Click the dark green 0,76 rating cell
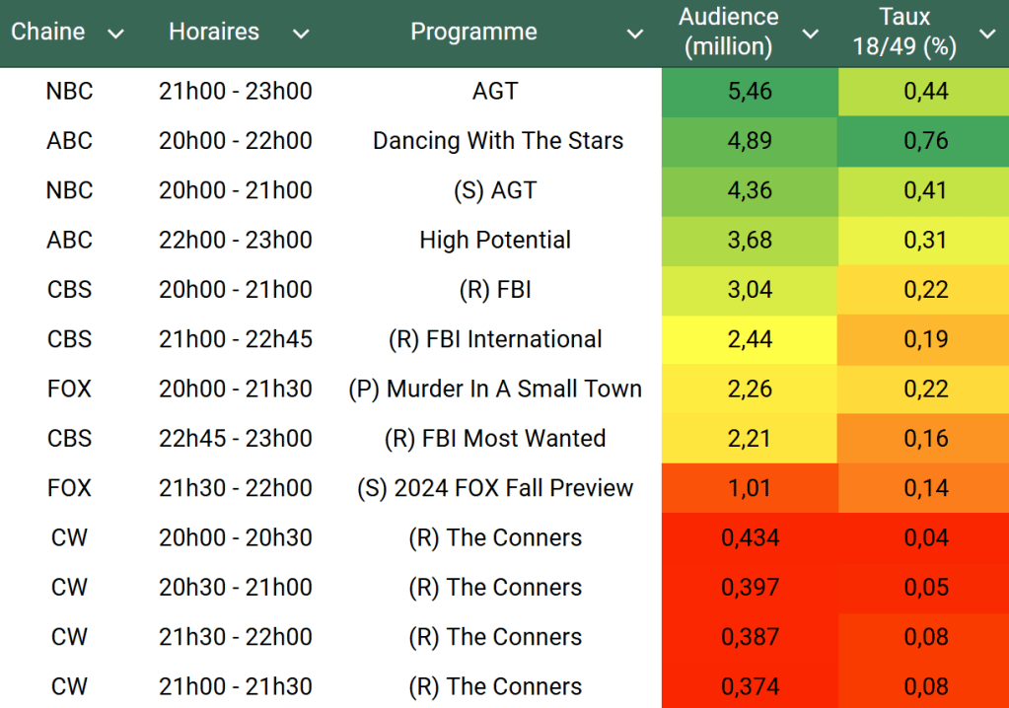The height and width of the screenshot is (708, 1009). point(924,141)
